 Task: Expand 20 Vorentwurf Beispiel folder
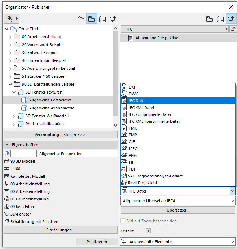pyautogui.click(x=10, y=45)
